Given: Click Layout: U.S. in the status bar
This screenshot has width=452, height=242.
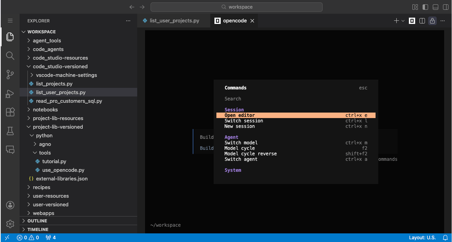Looking at the screenshot, I should (423, 237).
